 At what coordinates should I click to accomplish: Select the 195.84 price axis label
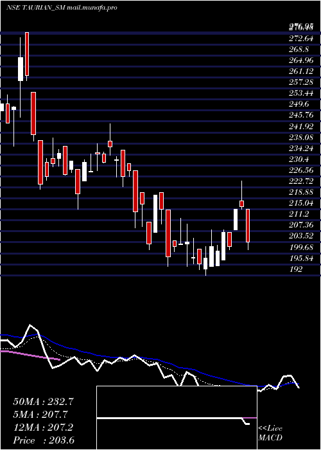click(301, 258)
